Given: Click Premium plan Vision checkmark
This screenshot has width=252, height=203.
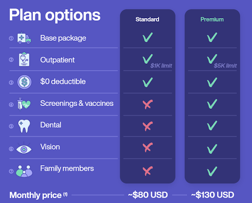Looking at the screenshot, I should pos(212,149).
